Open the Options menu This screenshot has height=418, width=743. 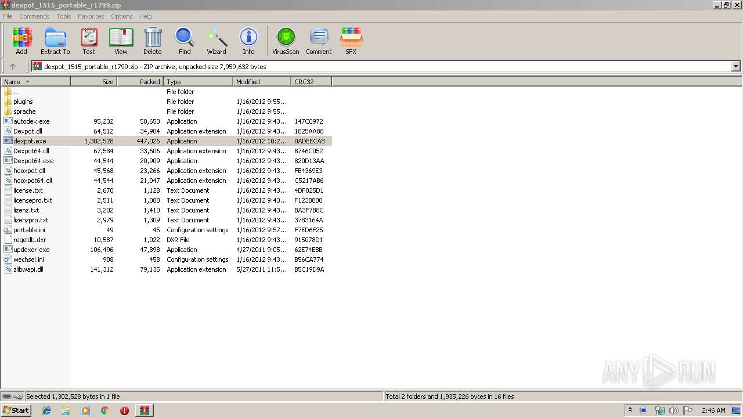click(x=122, y=16)
